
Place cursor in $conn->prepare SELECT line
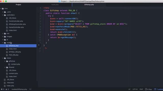(89, 24)
